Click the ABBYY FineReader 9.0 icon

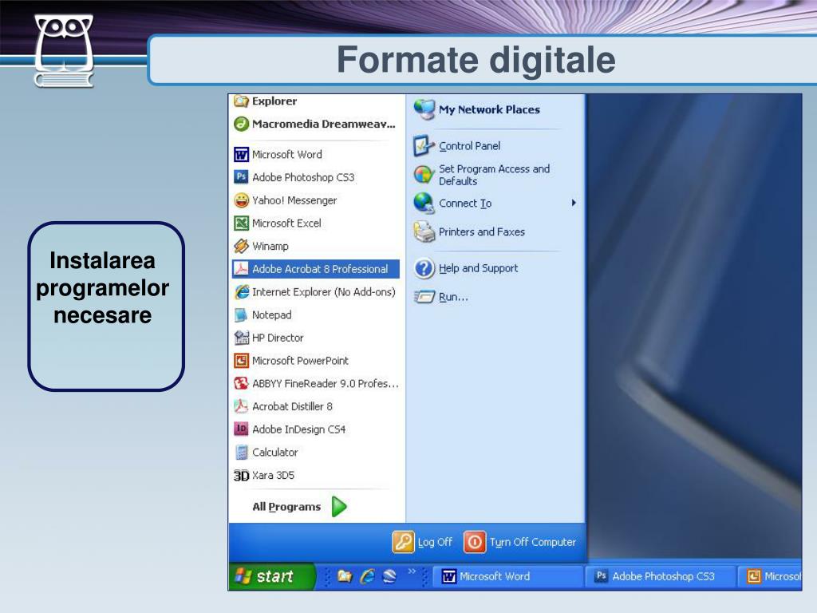tap(241, 384)
